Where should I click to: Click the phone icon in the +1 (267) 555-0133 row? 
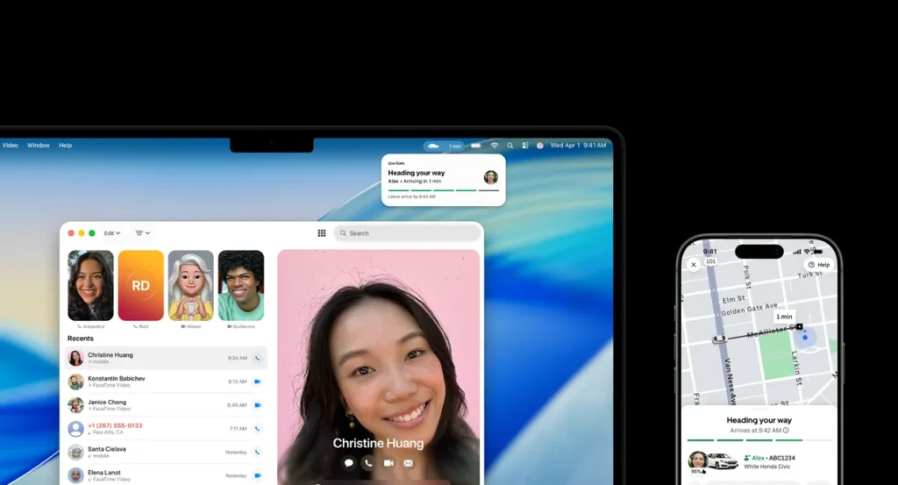[x=257, y=428]
